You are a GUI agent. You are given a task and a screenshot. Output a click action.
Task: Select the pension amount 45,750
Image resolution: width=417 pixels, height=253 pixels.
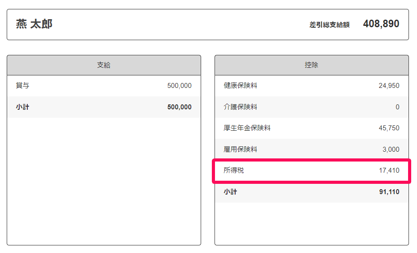(x=389, y=128)
